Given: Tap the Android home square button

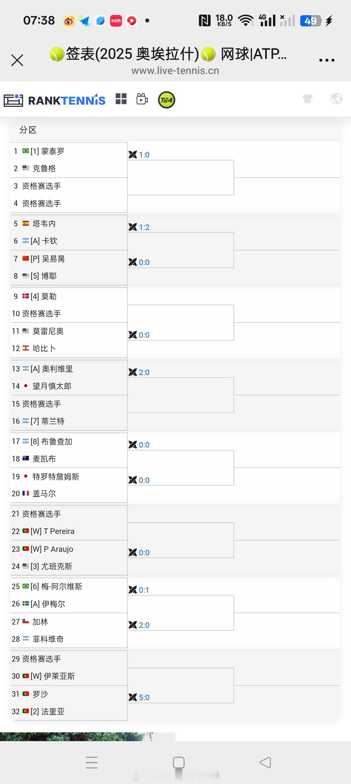Looking at the screenshot, I should 178,763.
